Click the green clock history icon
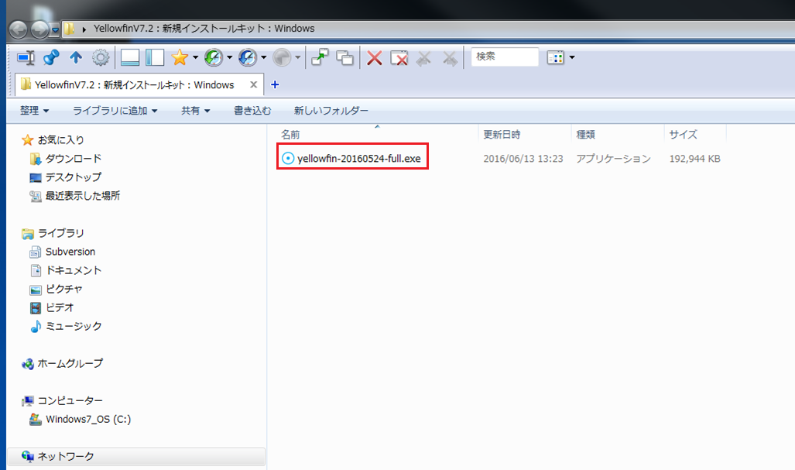795x470 pixels. 214,58
